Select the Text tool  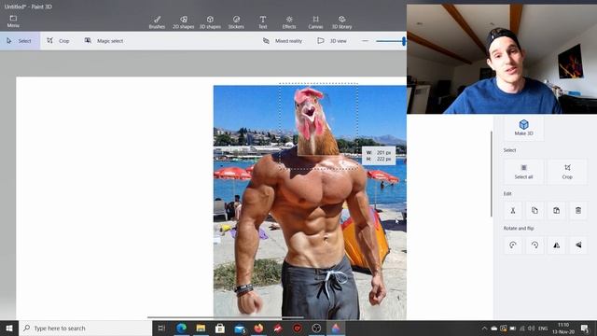click(263, 22)
